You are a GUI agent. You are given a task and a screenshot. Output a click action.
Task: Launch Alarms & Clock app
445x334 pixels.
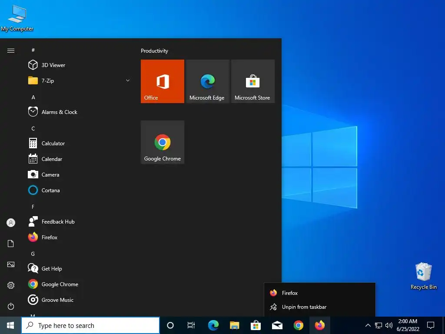[80, 112]
